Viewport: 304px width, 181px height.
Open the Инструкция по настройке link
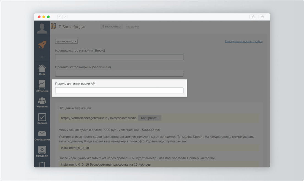click(x=244, y=41)
